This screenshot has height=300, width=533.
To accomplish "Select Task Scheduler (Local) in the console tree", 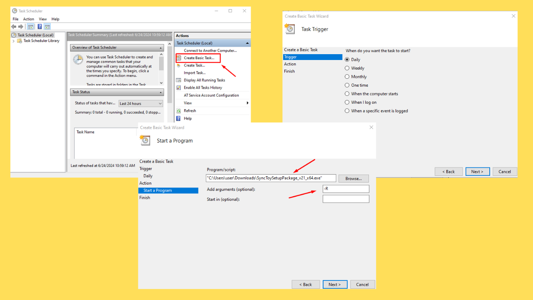I will pyautogui.click(x=36, y=35).
